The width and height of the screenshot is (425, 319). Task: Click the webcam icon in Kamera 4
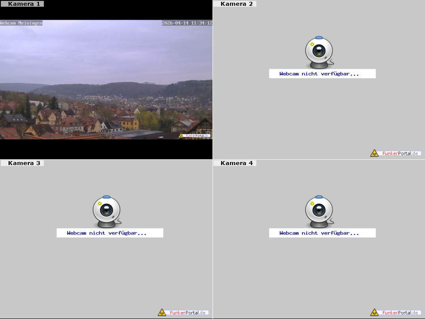(x=319, y=211)
